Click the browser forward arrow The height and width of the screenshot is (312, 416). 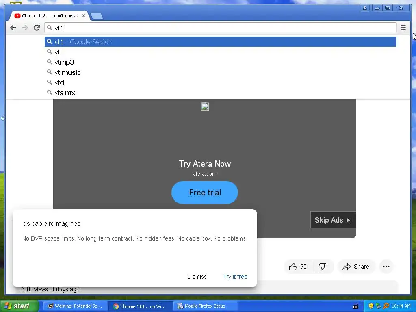[x=25, y=28]
